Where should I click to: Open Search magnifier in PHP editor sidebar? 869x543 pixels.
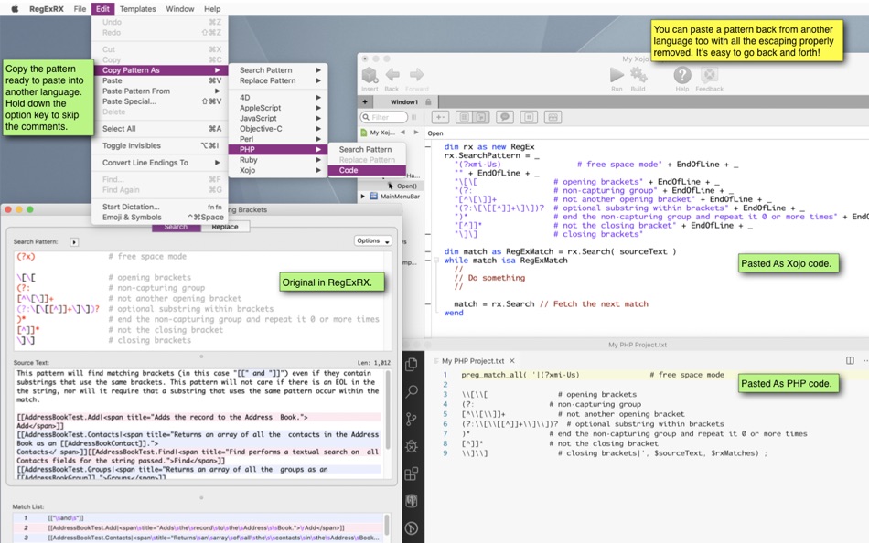tap(412, 392)
